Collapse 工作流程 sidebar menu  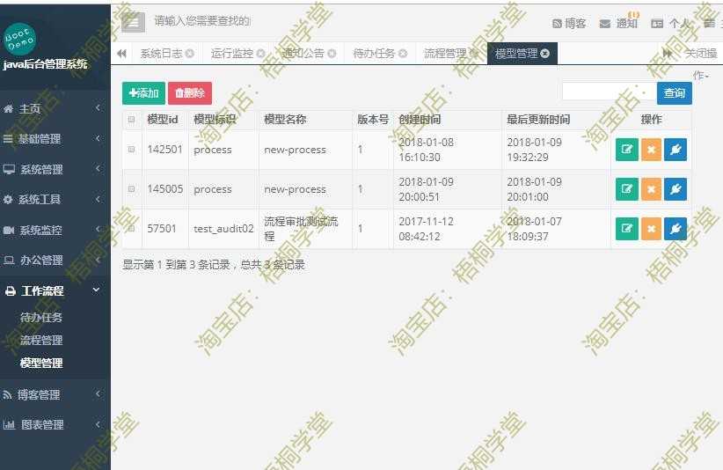tap(55, 290)
